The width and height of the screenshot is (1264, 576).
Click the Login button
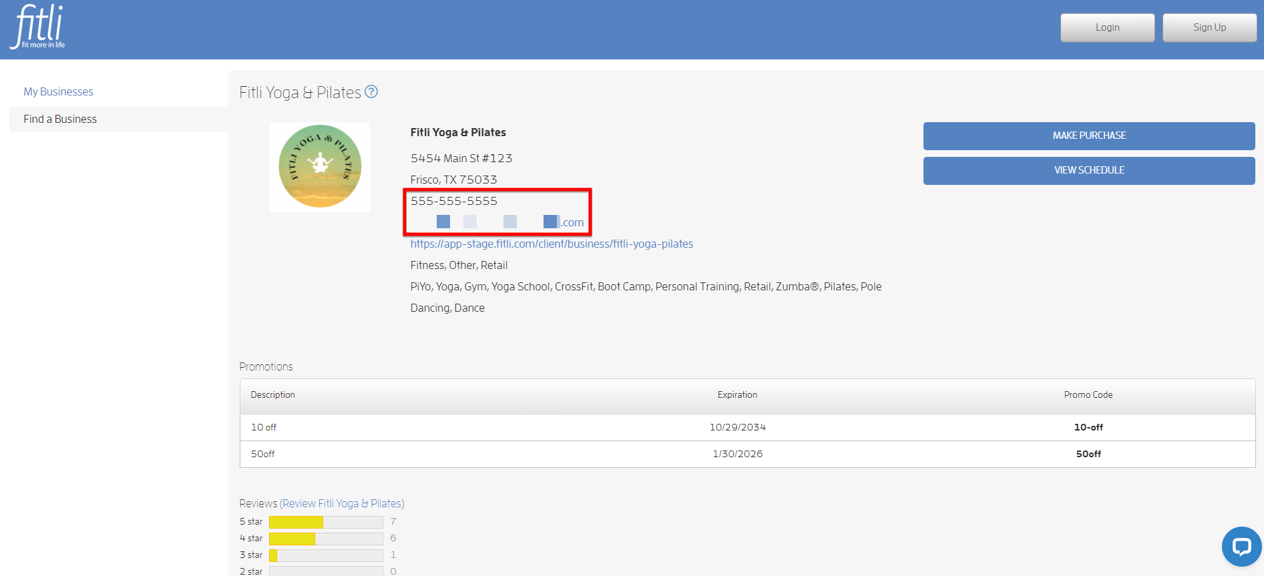tap(1107, 27)
